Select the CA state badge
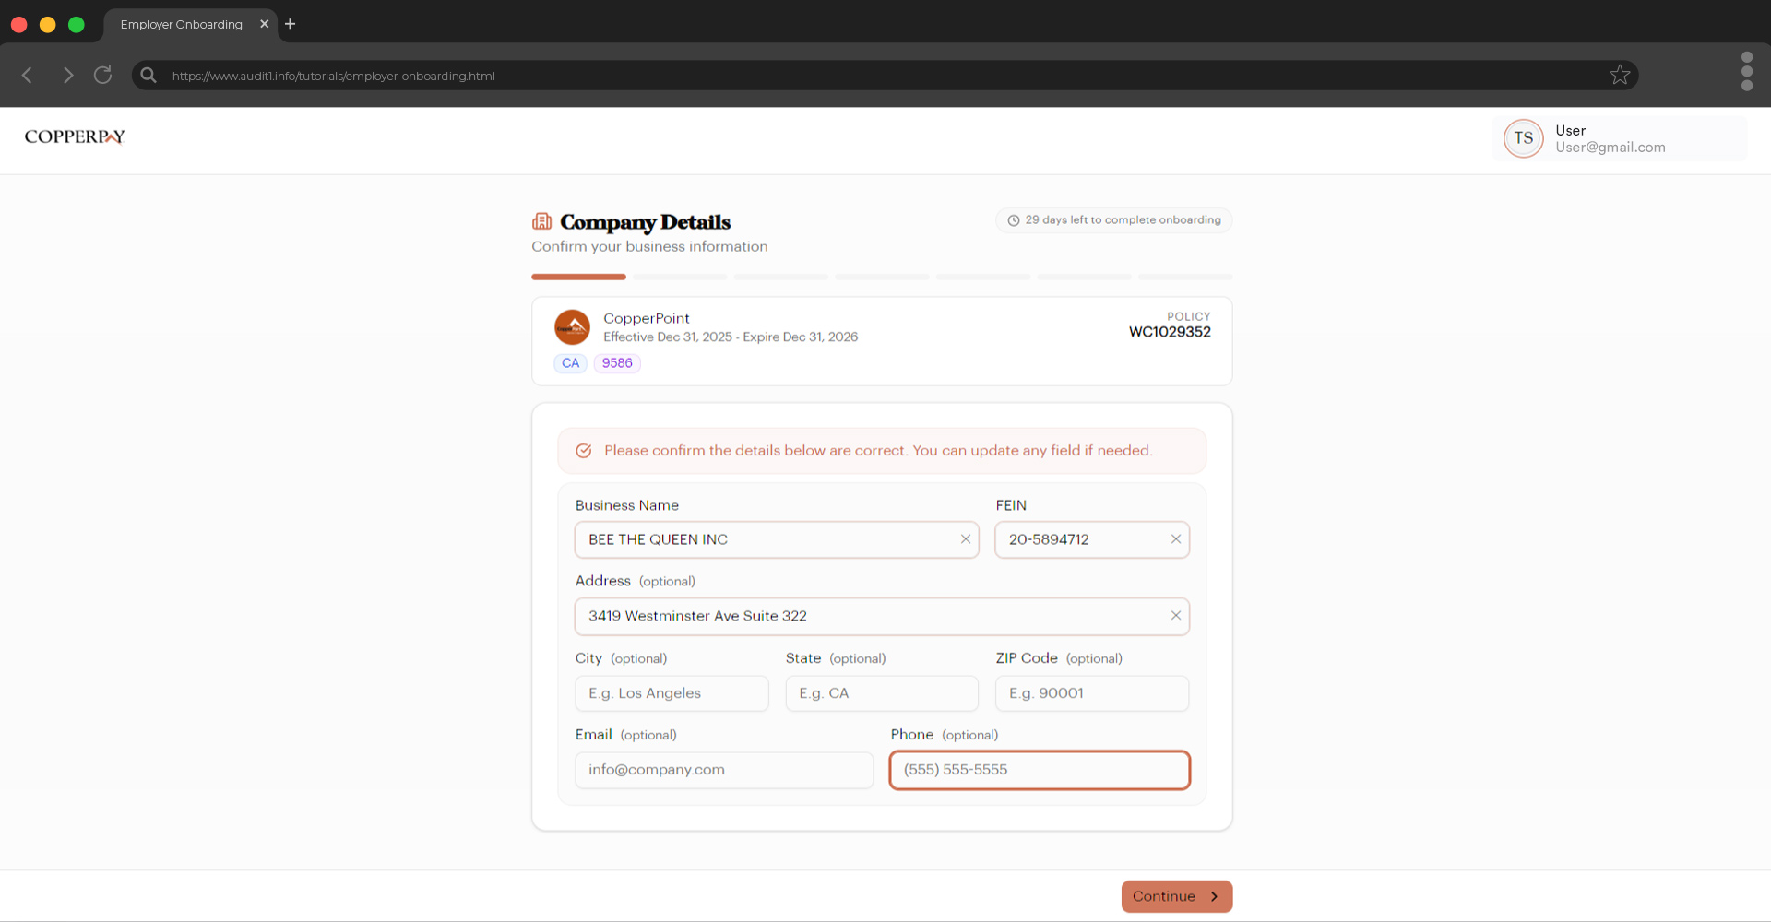Image resolution: width=1771 pixels, height=922 pixels. tap(570, 363)
